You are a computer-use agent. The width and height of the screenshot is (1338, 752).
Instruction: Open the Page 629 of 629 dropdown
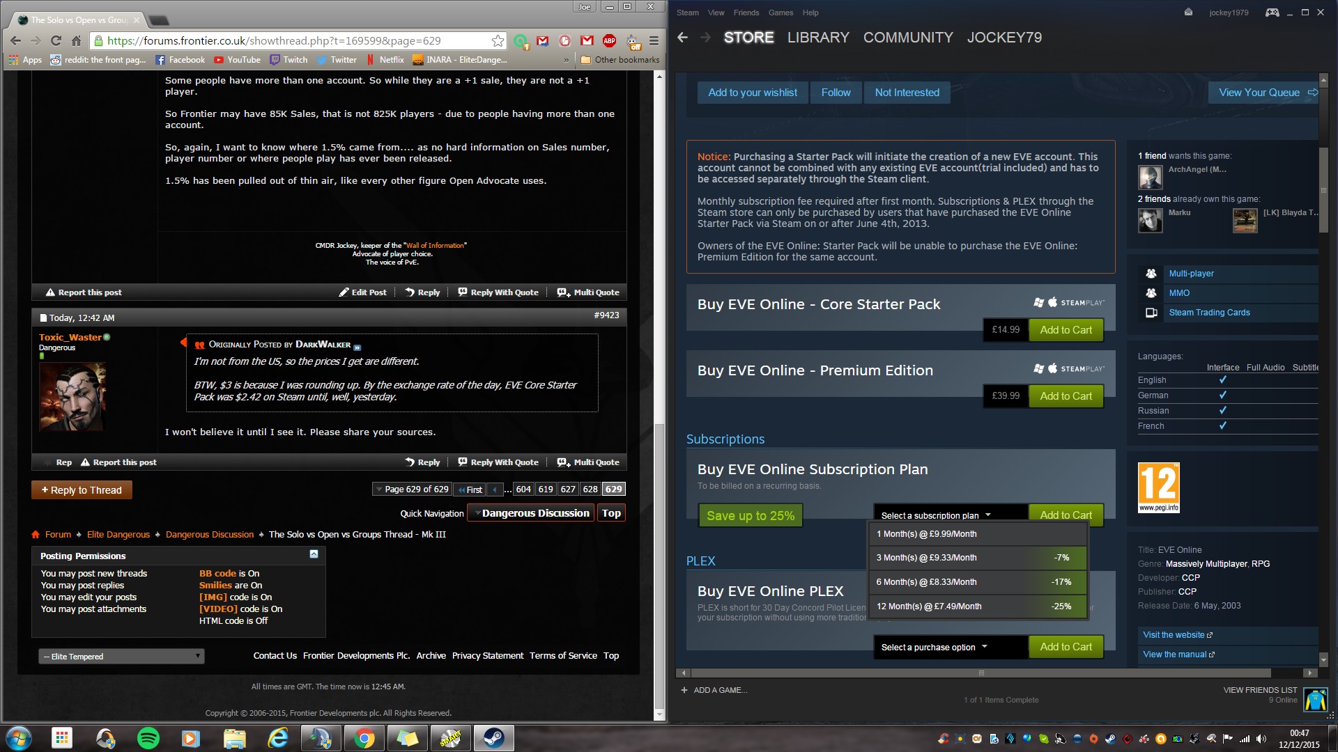(x=412, y=489)
